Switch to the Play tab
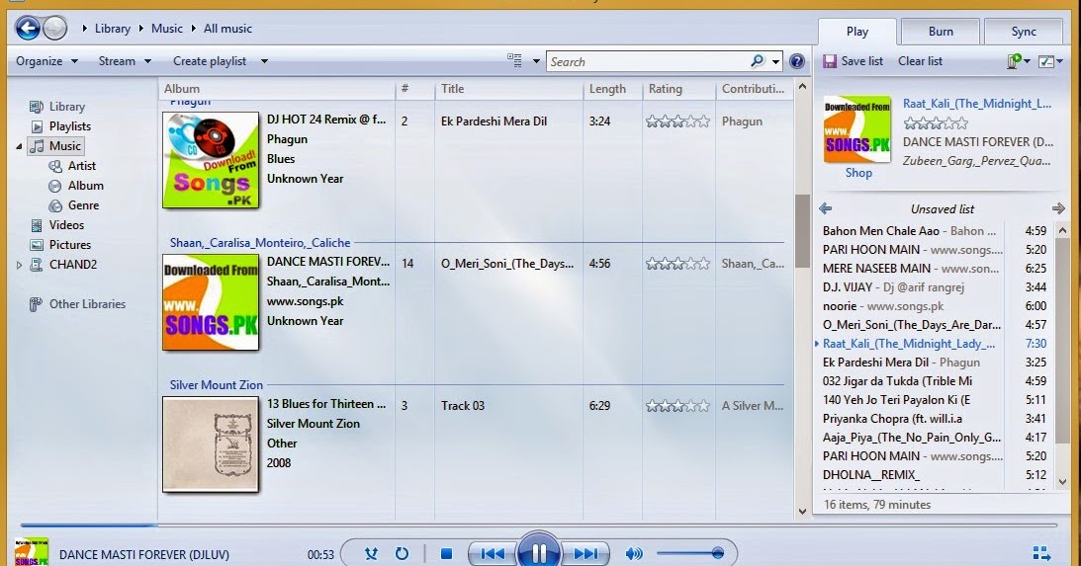This screenshot has width=1081, height=566. click(x=856, y=32)
